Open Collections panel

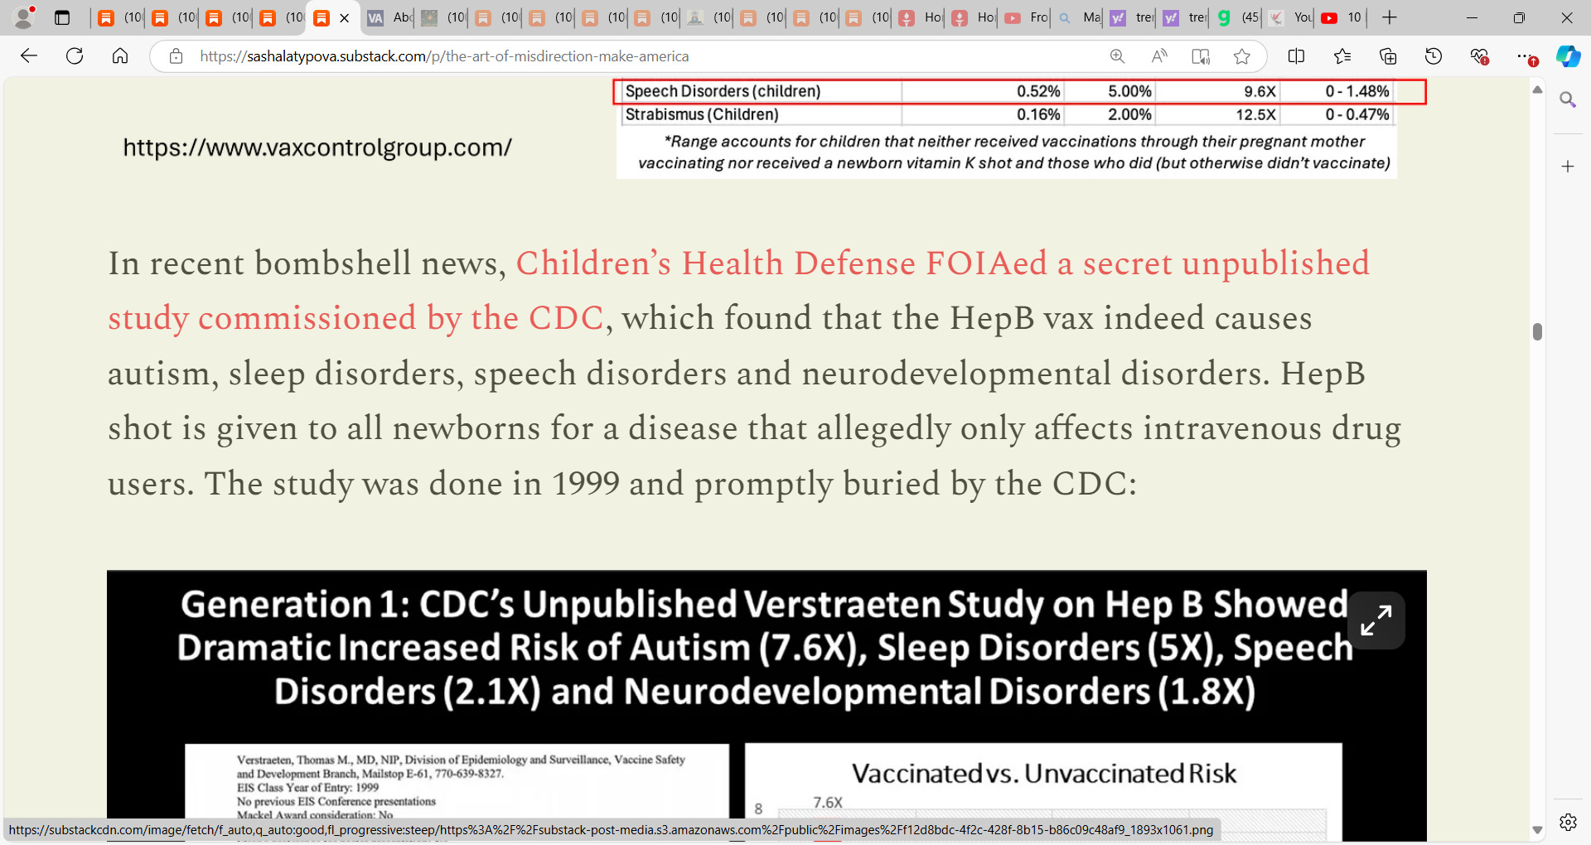tap(1388, 56)
